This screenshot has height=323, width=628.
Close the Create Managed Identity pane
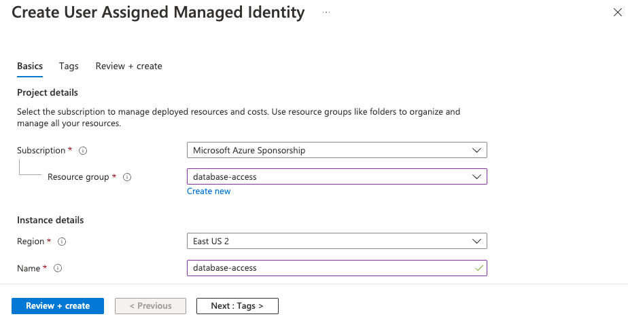616,13
